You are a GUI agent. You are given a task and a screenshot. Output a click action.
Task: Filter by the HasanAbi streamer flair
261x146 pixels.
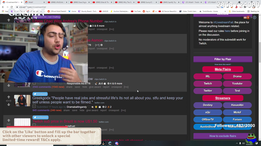pos(237,105)
